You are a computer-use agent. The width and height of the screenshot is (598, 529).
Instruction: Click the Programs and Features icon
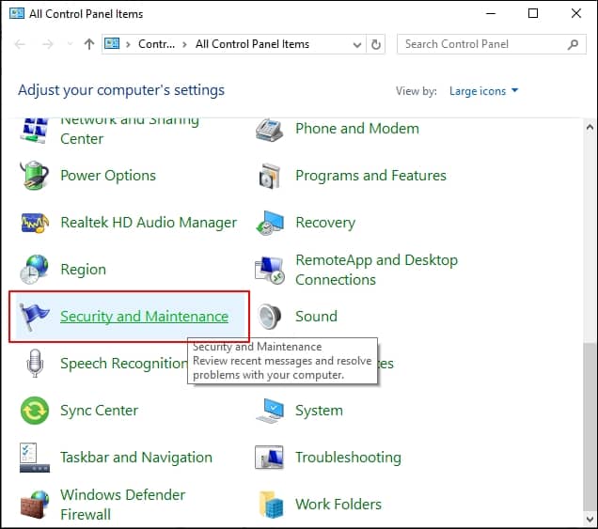pos(270,176)
